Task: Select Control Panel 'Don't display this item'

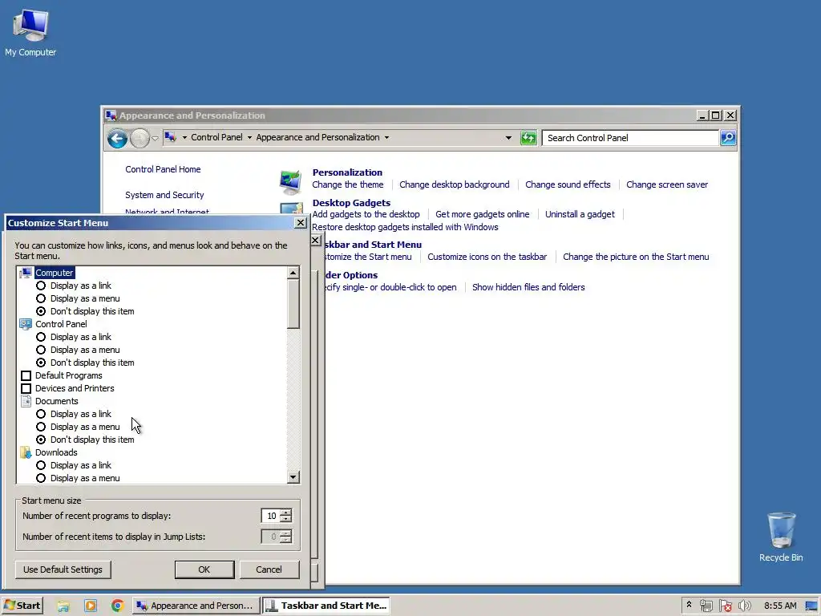Action: coord(41,363)
